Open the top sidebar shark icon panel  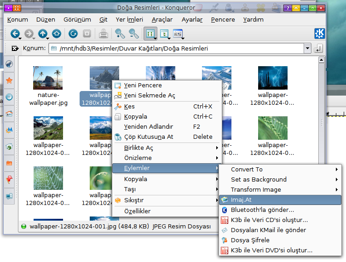tap(9, 64)
